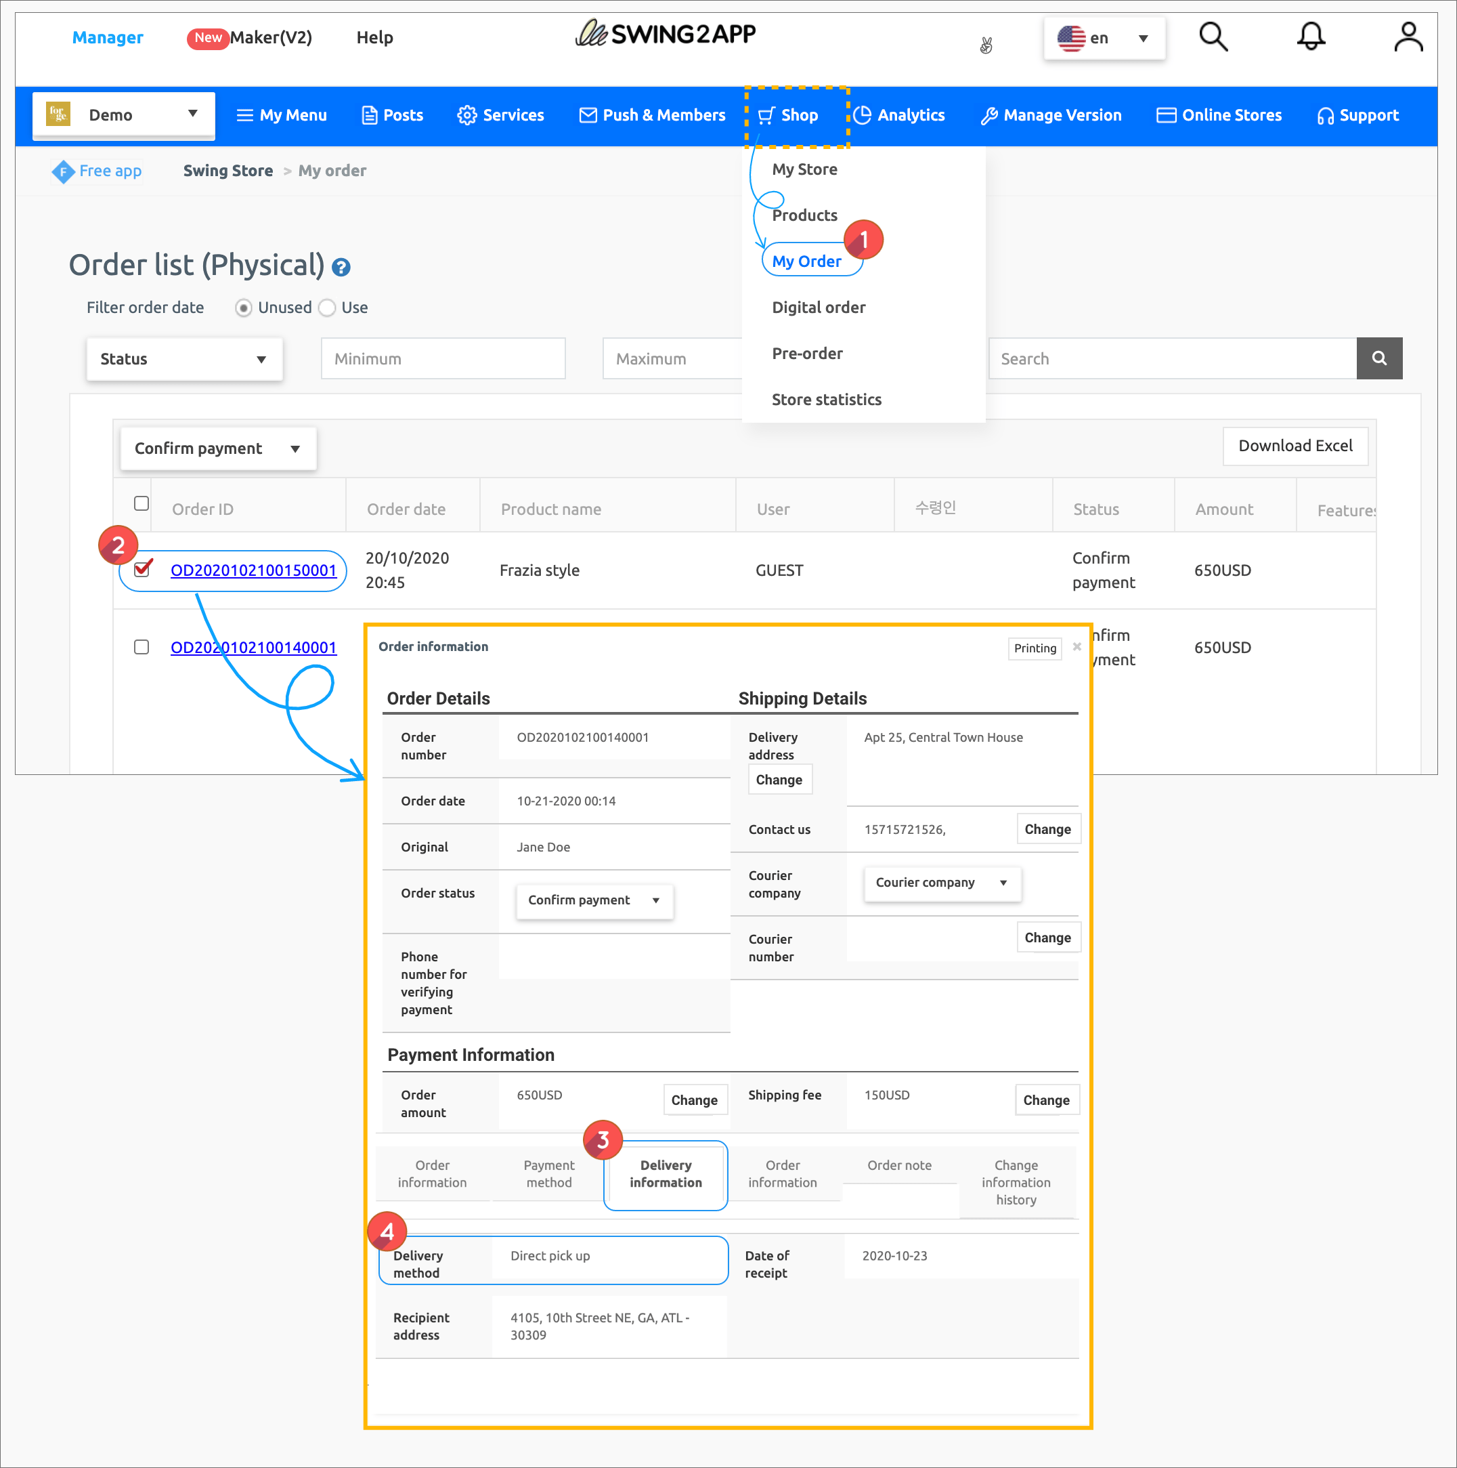Click the help question mark beside Order list
1457x1468 pixels.
pos(341,268)
